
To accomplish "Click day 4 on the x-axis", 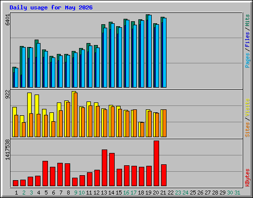I will click(x=39, y=193).
